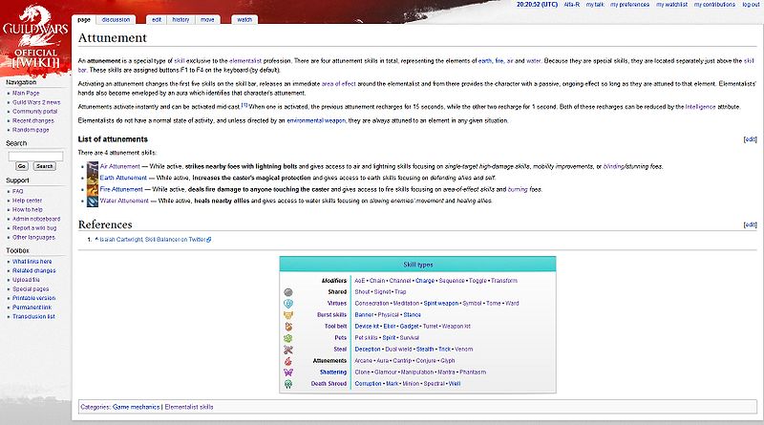
Task: Open Related changes toolbox link
Action: pyautogui.click(x=34, y=271)
